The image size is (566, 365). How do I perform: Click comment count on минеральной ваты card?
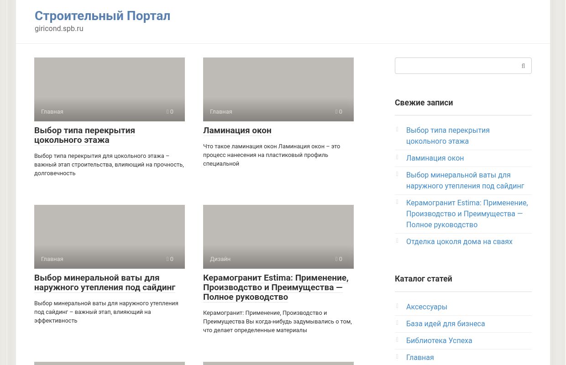[170, 259]
